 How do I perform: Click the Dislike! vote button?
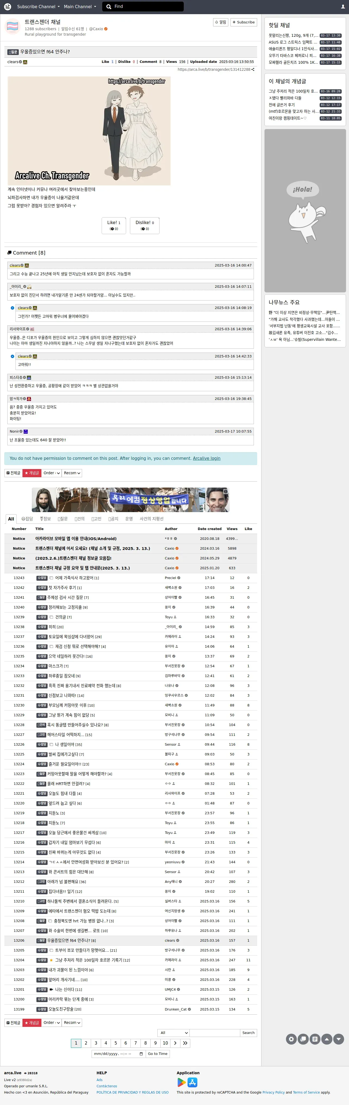pos(145,226)
